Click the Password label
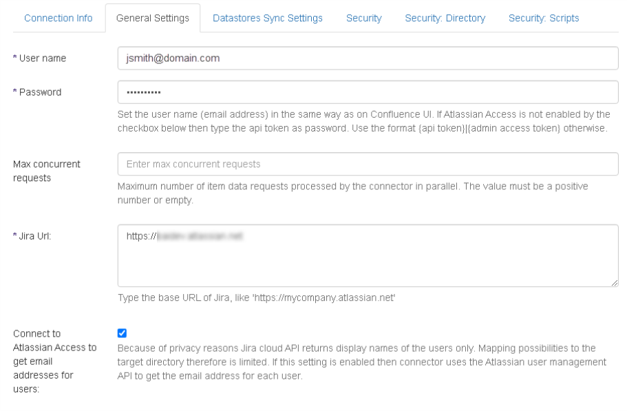627x411 pixels. (x=39, y=92)
